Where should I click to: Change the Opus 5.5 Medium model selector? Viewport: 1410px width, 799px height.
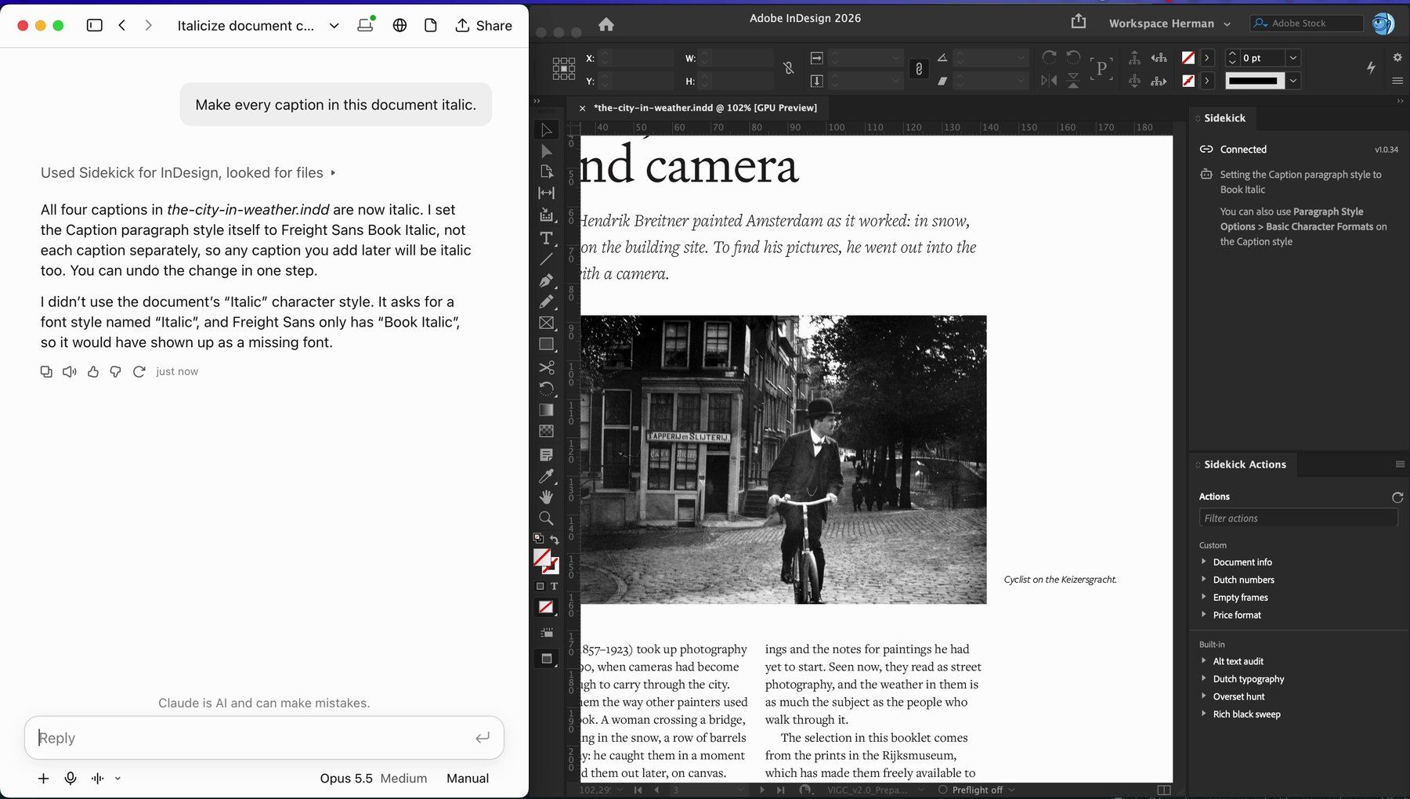[373, 778]
